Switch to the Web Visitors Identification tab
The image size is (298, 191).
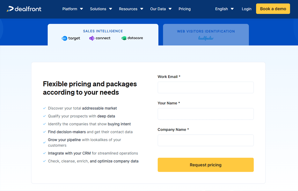206,31
